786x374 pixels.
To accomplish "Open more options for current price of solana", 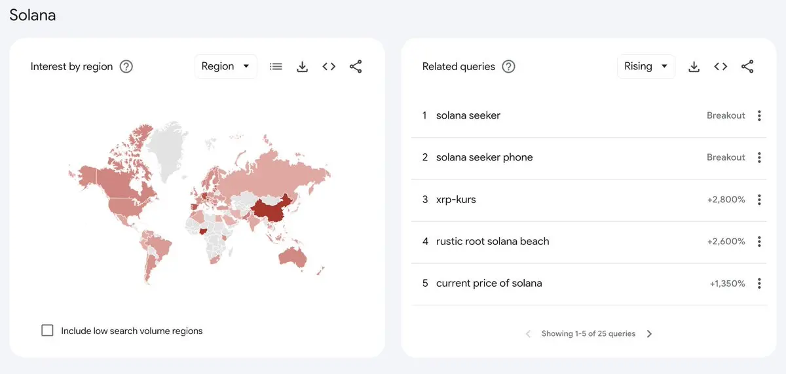I will (759, 284).
